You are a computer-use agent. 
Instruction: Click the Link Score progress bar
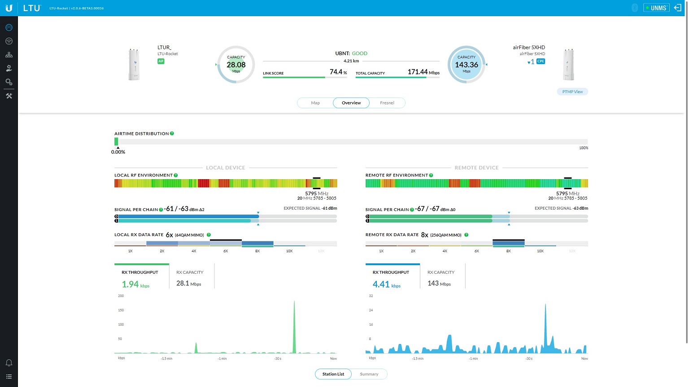[x=305, y=77]
